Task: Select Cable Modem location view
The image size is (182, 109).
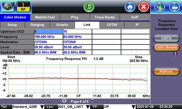Action: [x=166, y=47]
